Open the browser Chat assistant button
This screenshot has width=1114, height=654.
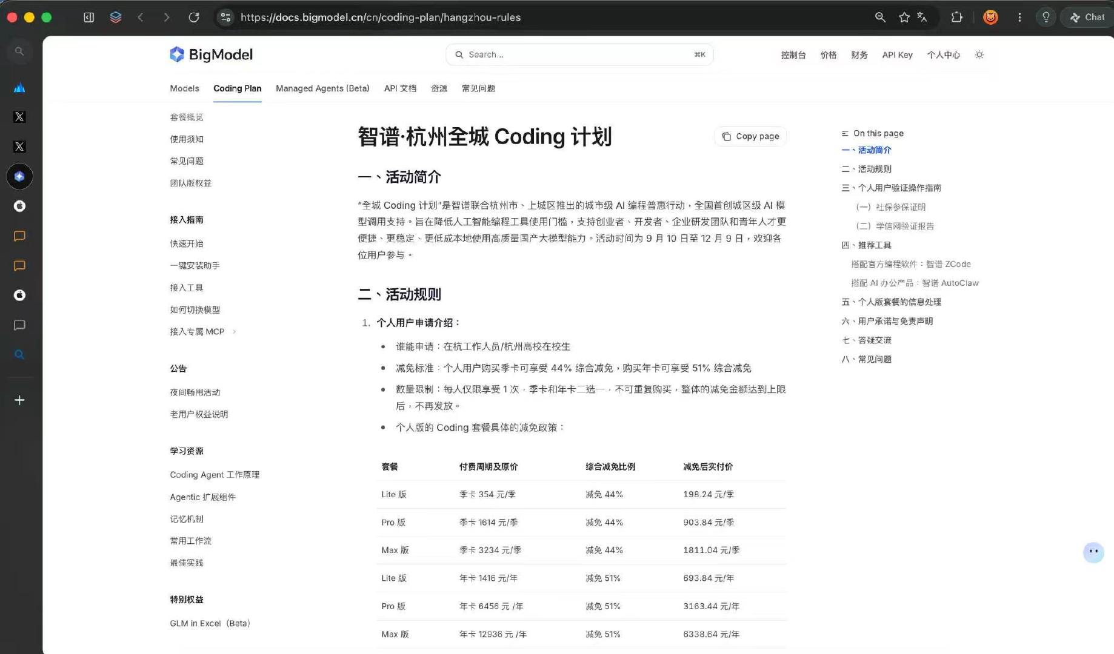pos(1087,18)
